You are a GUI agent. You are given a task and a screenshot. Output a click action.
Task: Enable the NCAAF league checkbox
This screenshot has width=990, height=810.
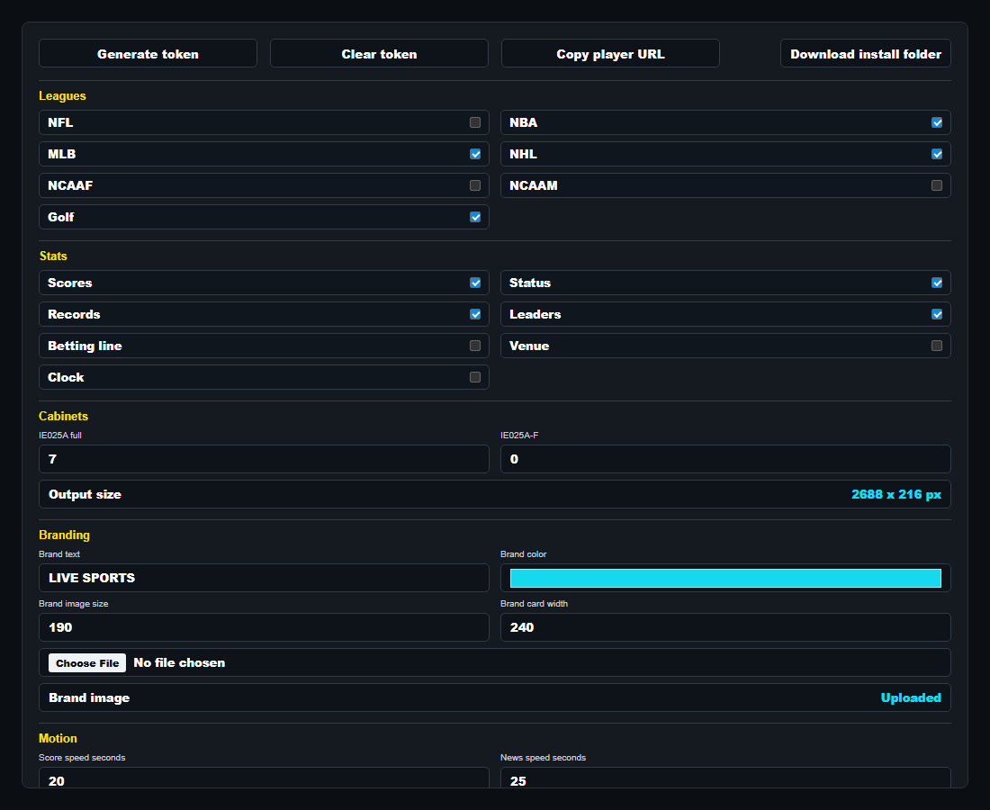[475, 185]
